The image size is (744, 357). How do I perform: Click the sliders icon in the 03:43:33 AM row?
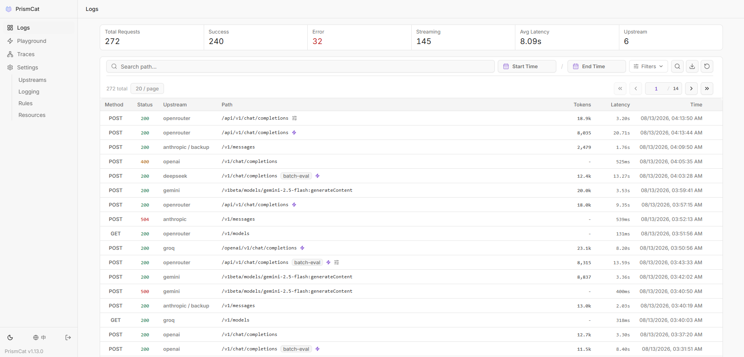tap(337, 262)
